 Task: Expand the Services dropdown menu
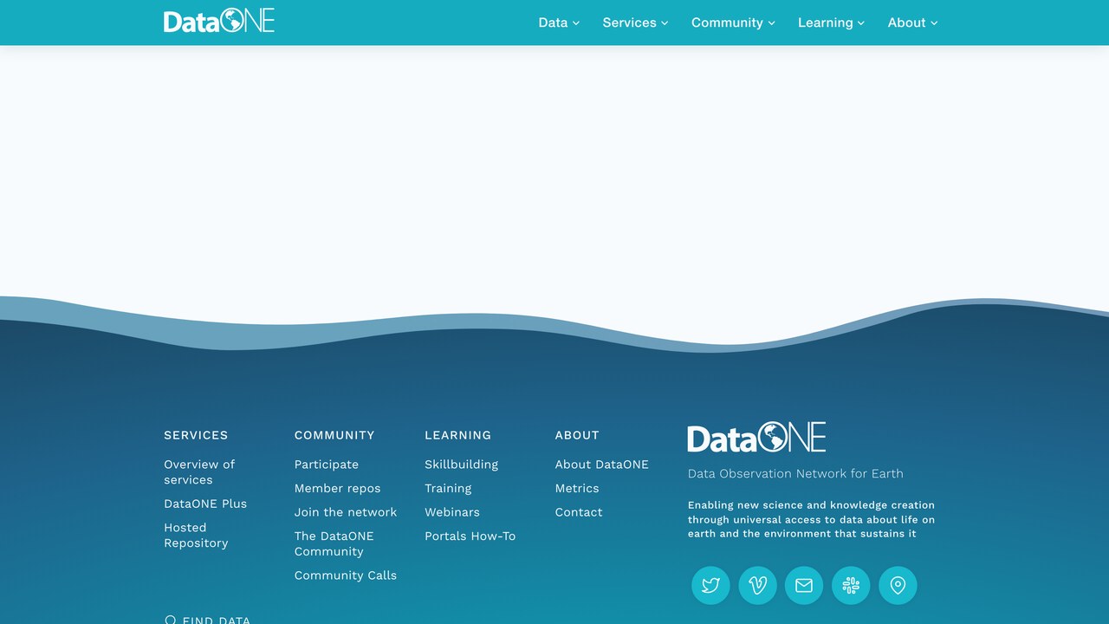(635, 23)
